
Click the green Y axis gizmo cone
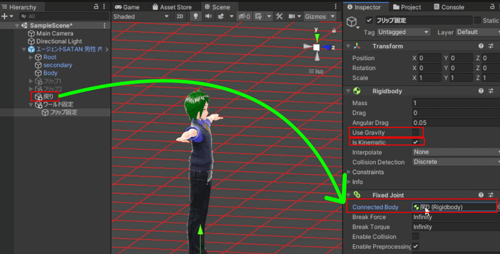317,38
